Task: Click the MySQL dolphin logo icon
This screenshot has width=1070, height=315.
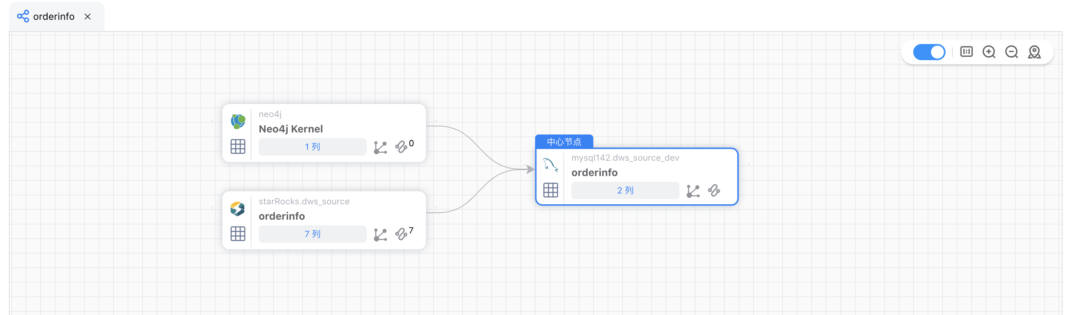Action: (550, 165)
